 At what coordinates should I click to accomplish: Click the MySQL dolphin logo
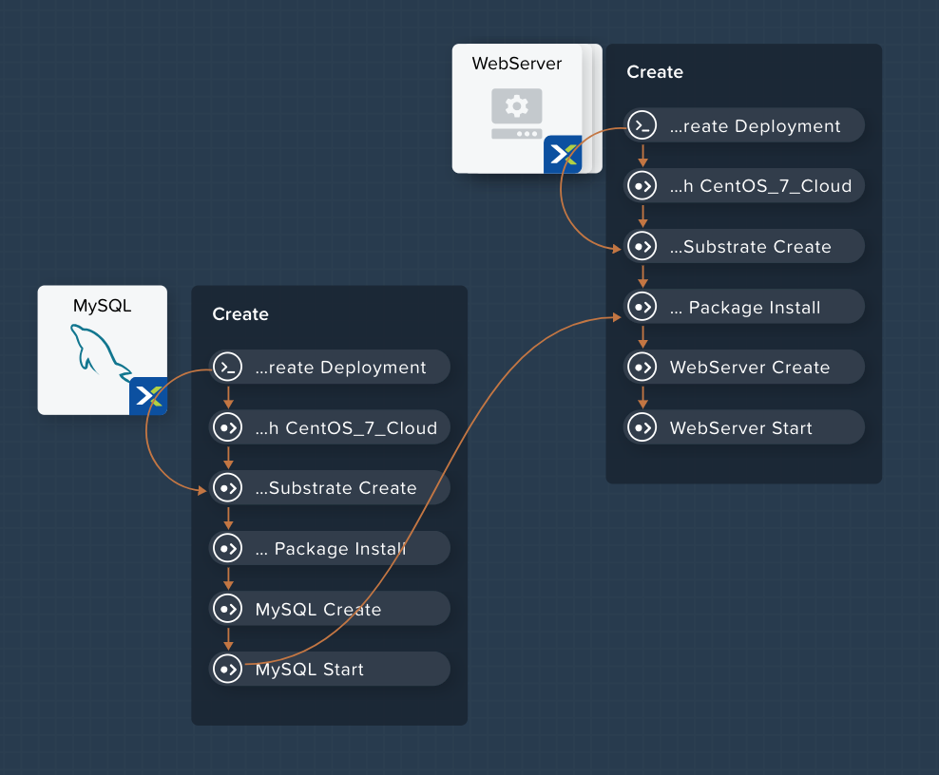coord(101,353)
